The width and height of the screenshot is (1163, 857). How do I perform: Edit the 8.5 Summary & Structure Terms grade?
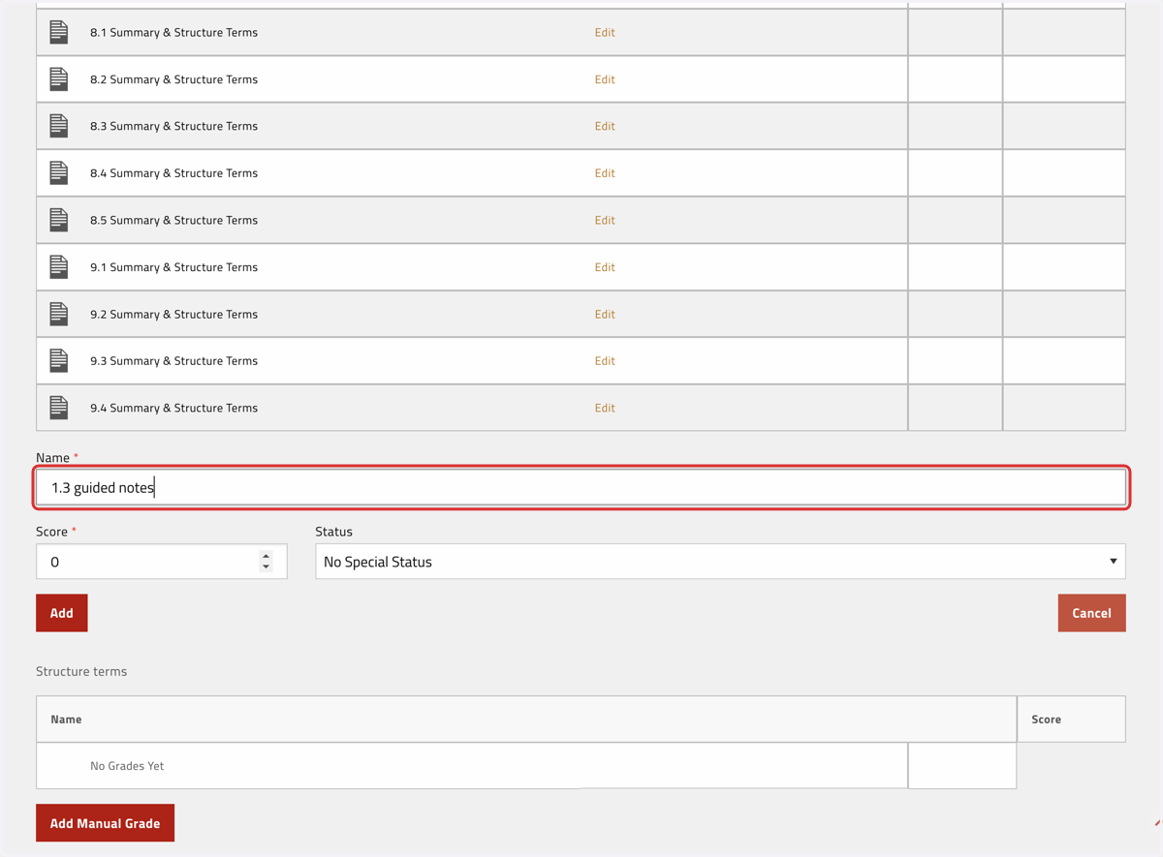[605, 220]
